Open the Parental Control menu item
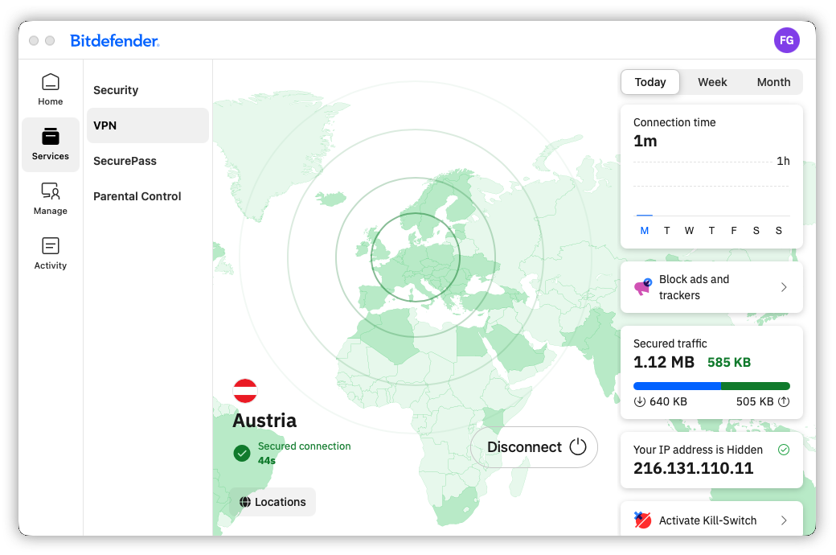The width and height of the screenshot is (836, 555). (x=148, y=196)
